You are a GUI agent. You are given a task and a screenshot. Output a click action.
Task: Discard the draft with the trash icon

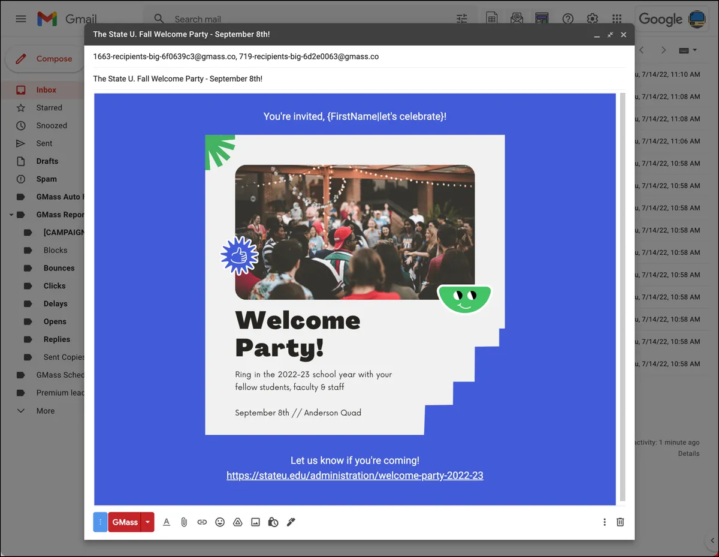point(620,522)
